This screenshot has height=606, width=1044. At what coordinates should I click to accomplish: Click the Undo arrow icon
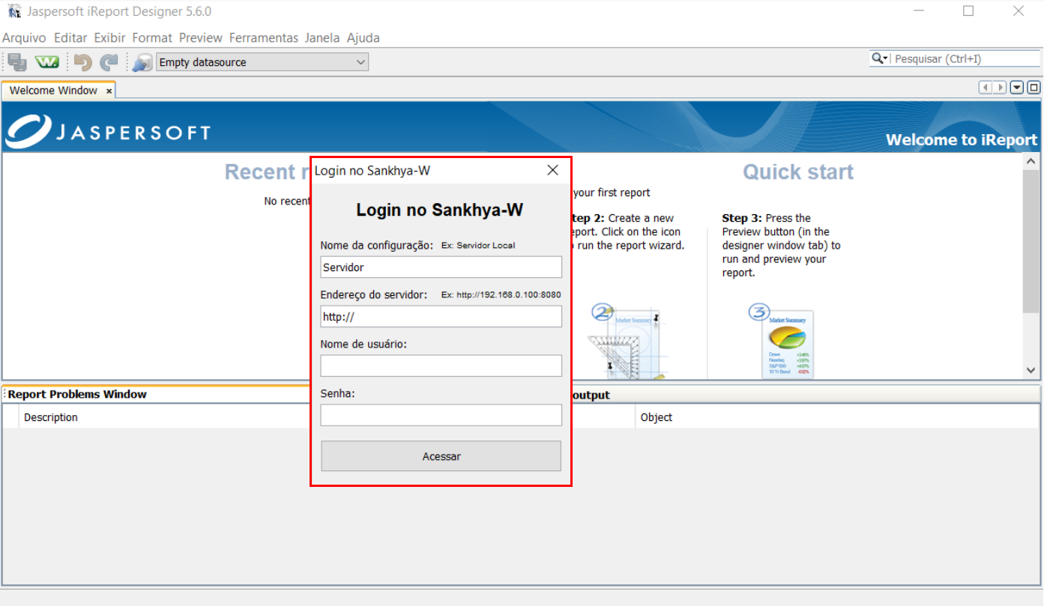pos(82,62)
